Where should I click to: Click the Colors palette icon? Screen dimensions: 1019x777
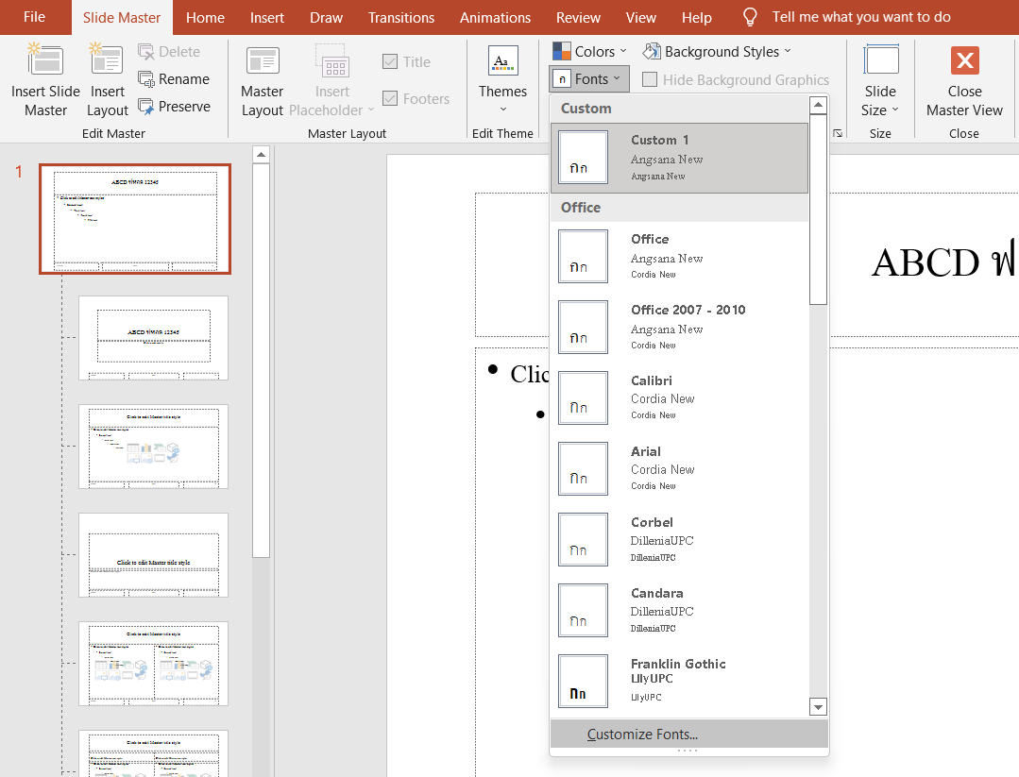click(x=562, y=51)
